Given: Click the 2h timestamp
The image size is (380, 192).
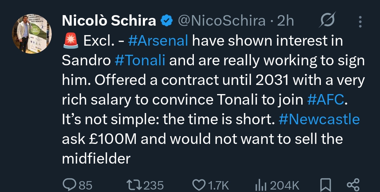Looking at the screenshot, I should point(285,21).
